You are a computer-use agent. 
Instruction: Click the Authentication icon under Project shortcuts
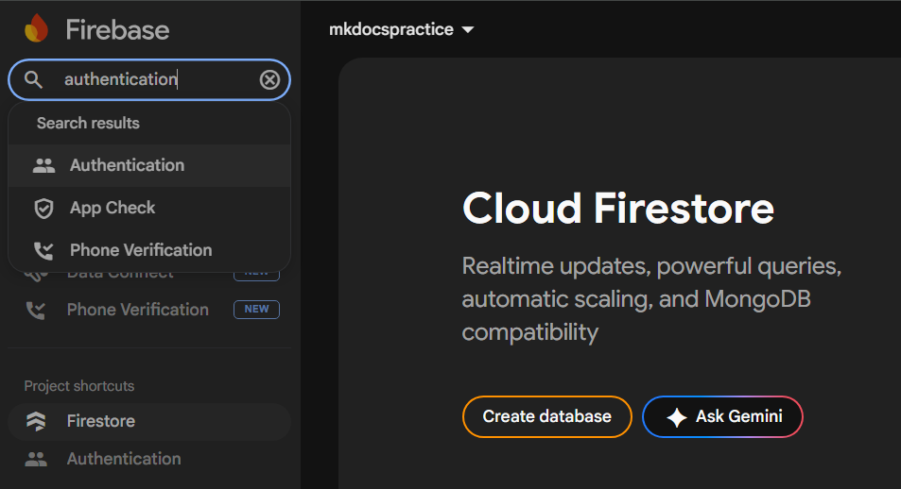36,460
